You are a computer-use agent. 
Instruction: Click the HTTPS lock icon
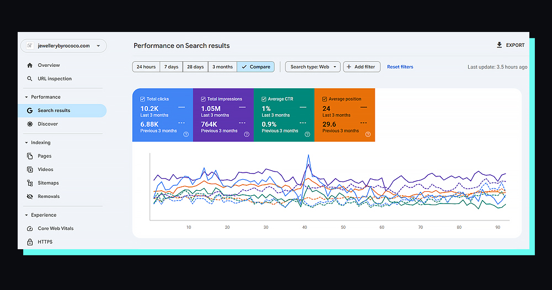tap(30, 242)
